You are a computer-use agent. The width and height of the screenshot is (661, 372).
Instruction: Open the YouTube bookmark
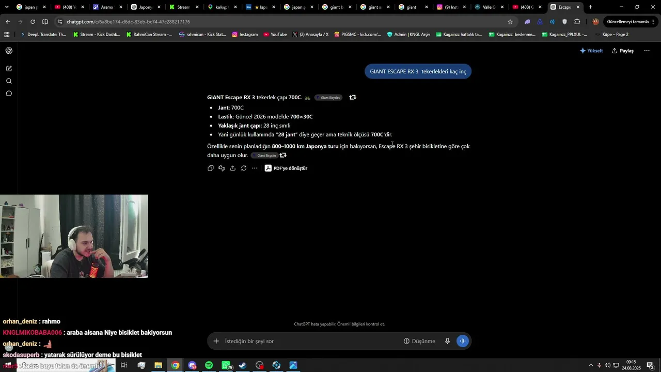coord(275,35)
